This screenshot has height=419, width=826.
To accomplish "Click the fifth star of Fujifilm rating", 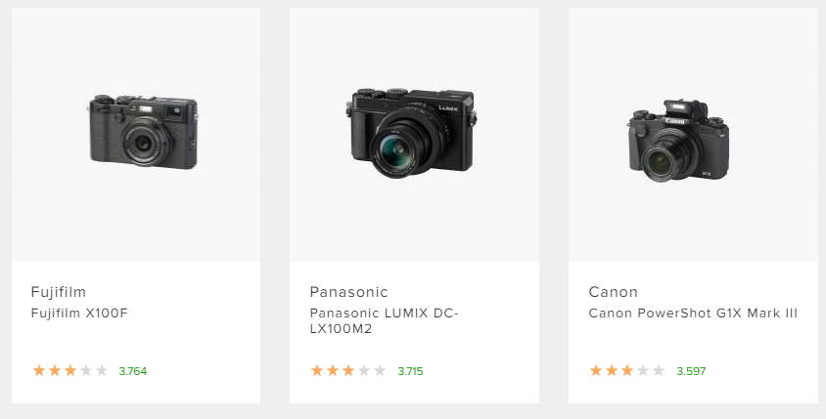I will click(102, 371).
